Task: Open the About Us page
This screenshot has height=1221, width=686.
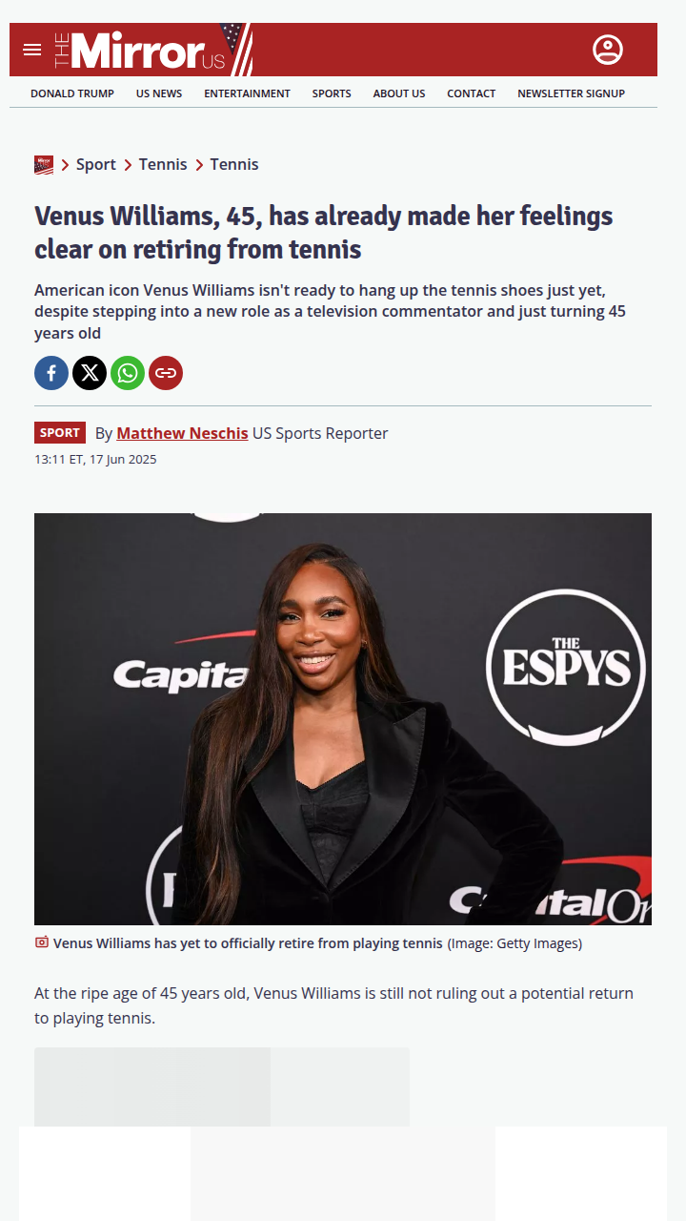Action: point(399,93)
